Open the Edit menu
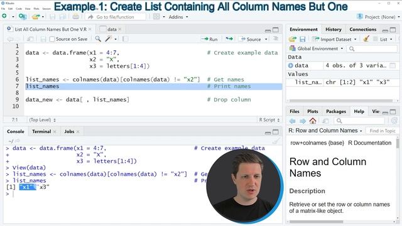 click(11, 9)
